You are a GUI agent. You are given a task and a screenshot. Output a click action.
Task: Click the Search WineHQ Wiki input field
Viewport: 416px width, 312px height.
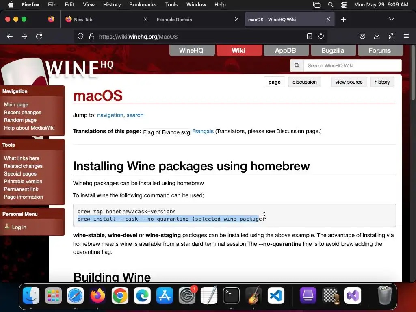click(x=353, y=65)
